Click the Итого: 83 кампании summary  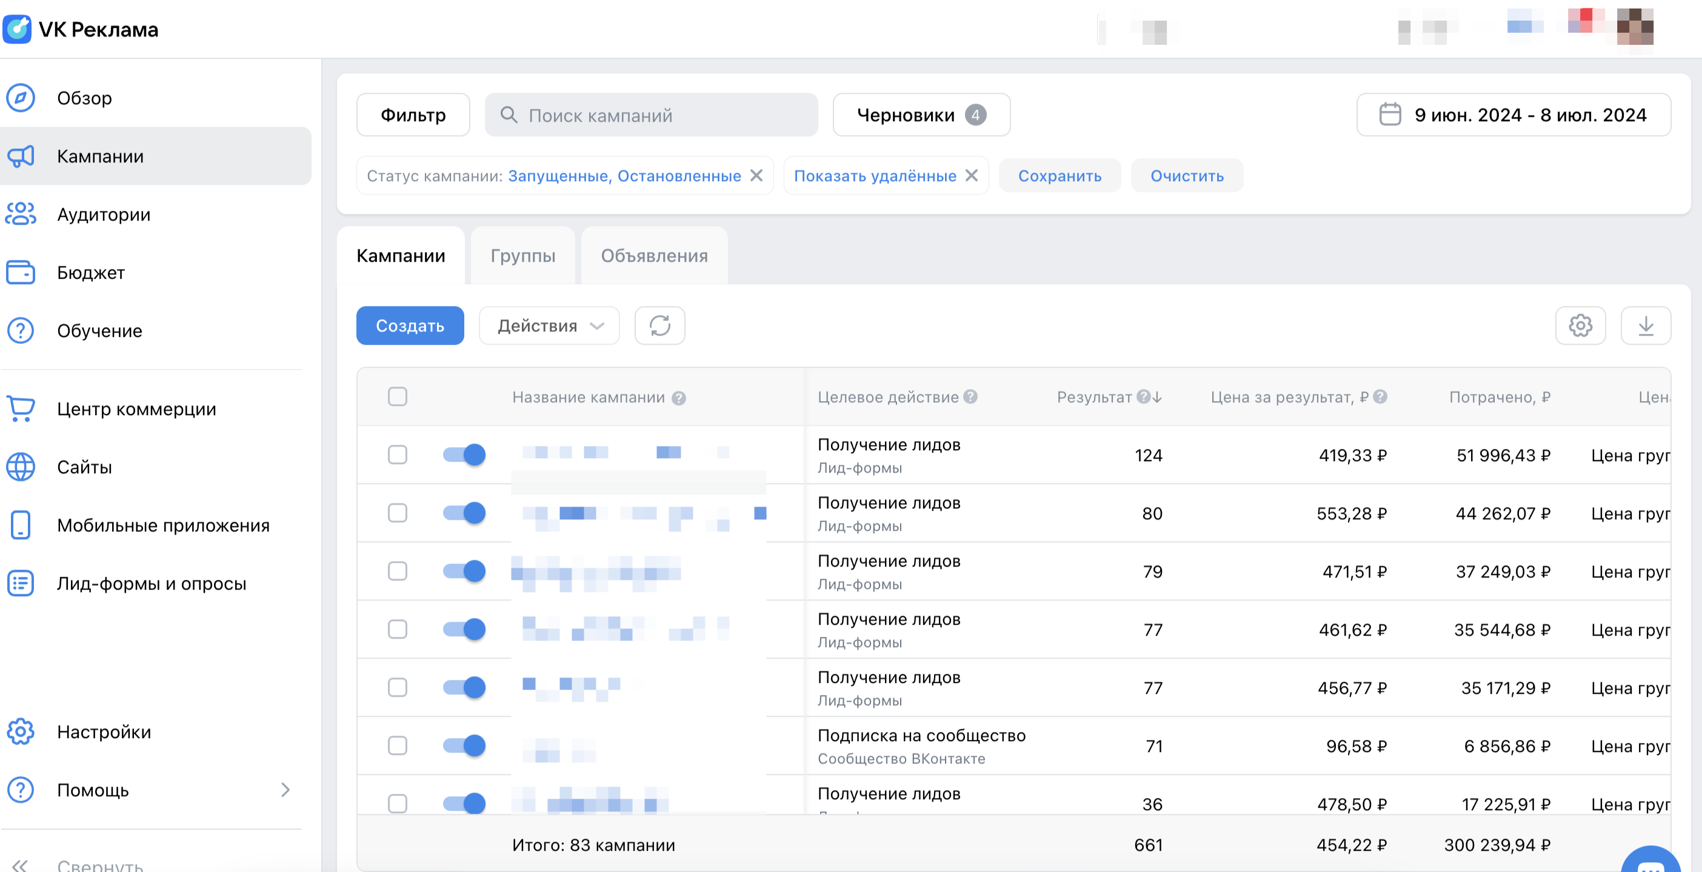[593, 844]
